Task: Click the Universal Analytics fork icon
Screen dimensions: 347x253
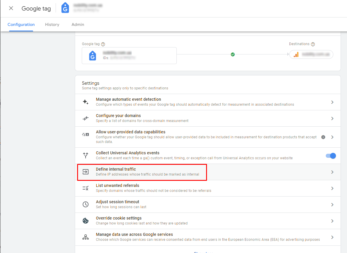Action: [85, 155]
